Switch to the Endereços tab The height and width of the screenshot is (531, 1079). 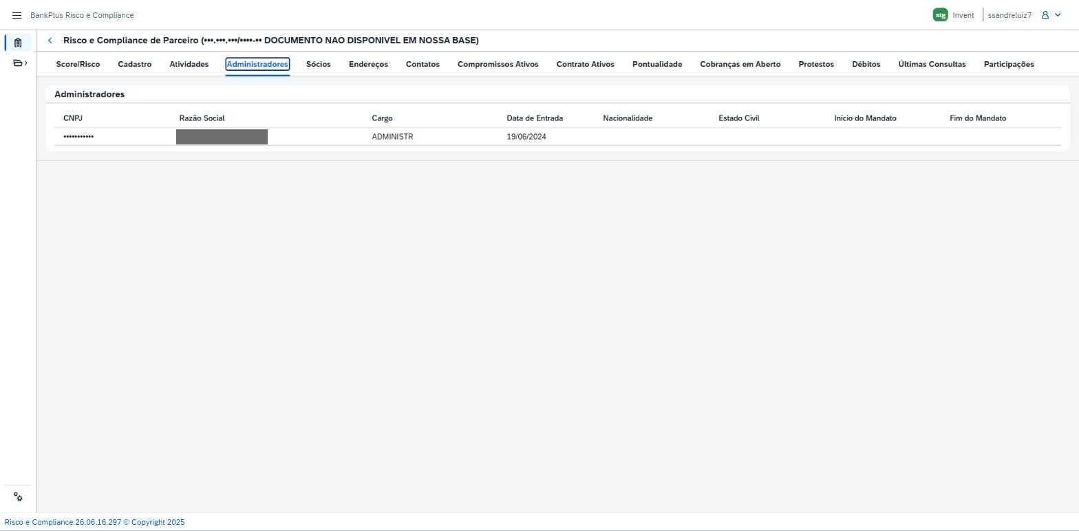click(368, 64)
